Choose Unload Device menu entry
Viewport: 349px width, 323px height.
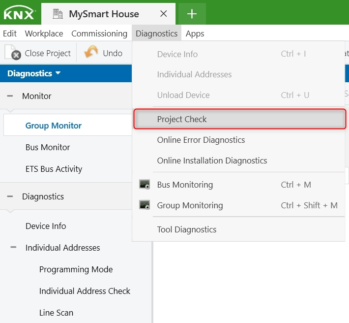click(x=238, y=95)
